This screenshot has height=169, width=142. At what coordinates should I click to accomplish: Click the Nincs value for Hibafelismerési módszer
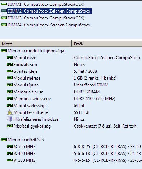(79, 119)
